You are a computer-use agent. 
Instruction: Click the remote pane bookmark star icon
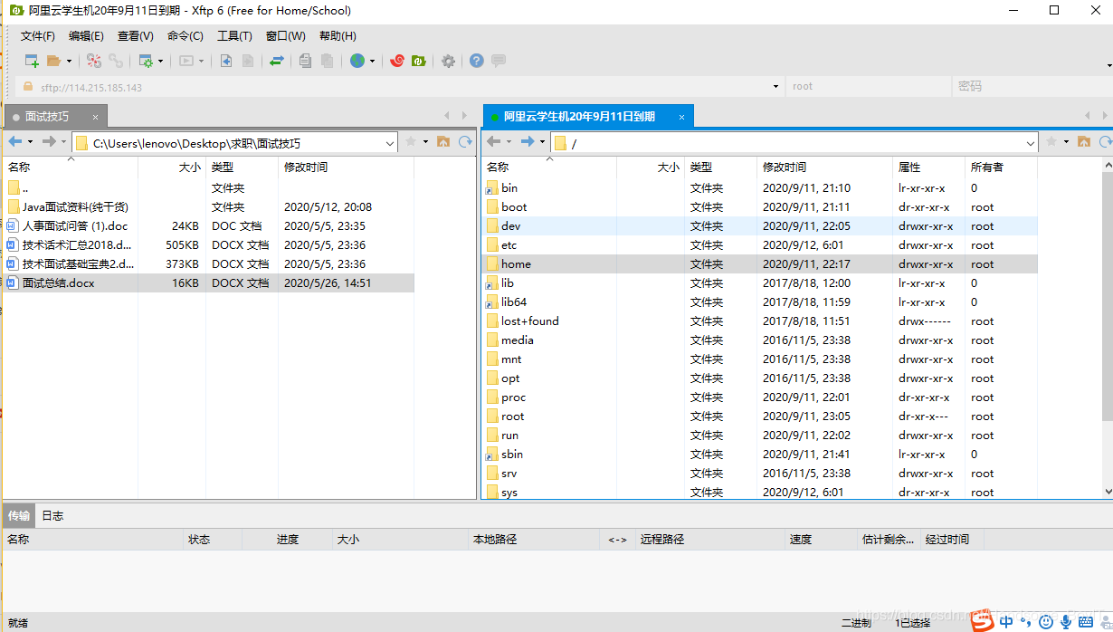point(1051,142)
